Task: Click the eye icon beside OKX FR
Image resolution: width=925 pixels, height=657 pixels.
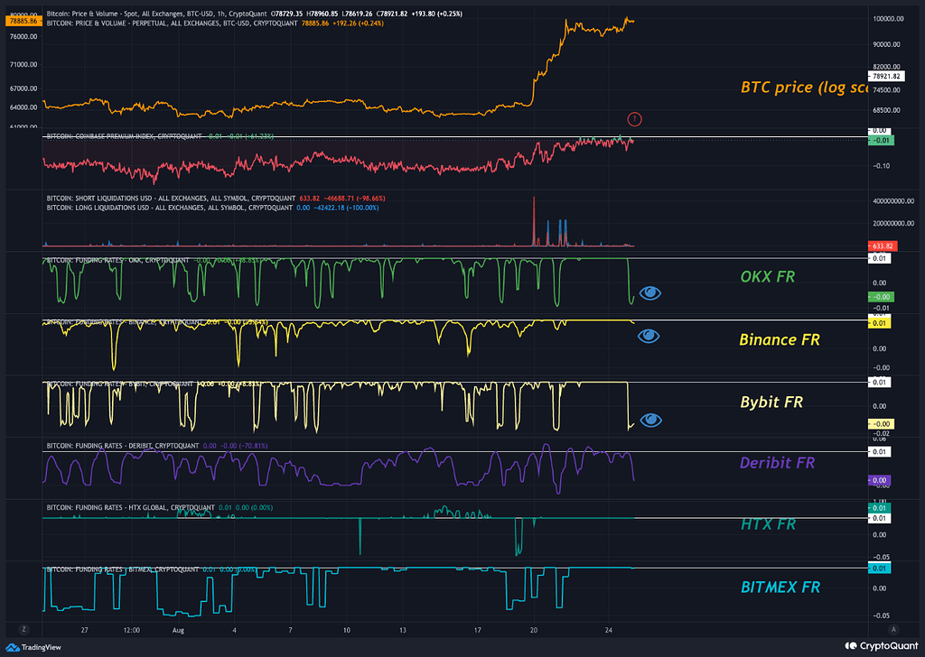Action: click(x=650, y=292)
